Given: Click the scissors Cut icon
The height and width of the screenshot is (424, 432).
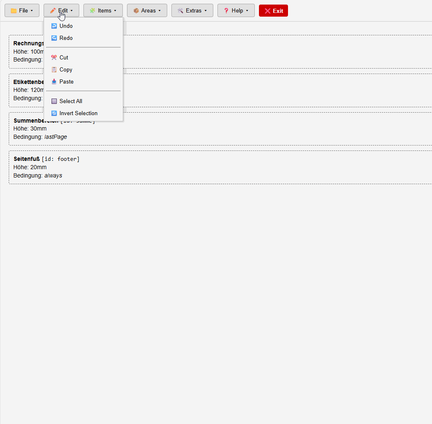Looking at the screenshot, I should (x=54, y=57).
